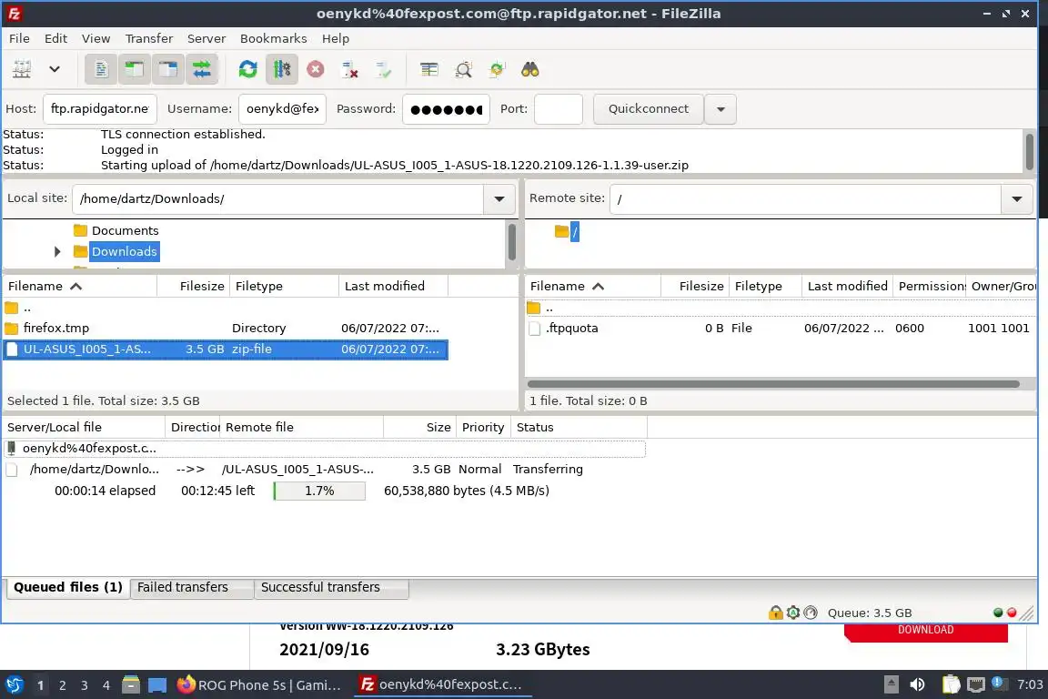This screenshot has width=1048, height=699.
Task: Sort local files by Filename column
Action: click(79, 287)
